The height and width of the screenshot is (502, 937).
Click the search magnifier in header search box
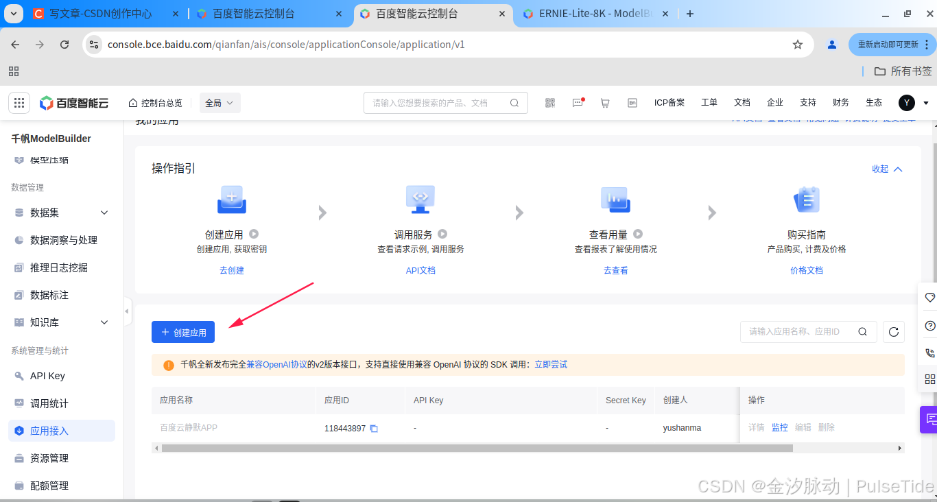pyautogui.click(x=514, y=103)
